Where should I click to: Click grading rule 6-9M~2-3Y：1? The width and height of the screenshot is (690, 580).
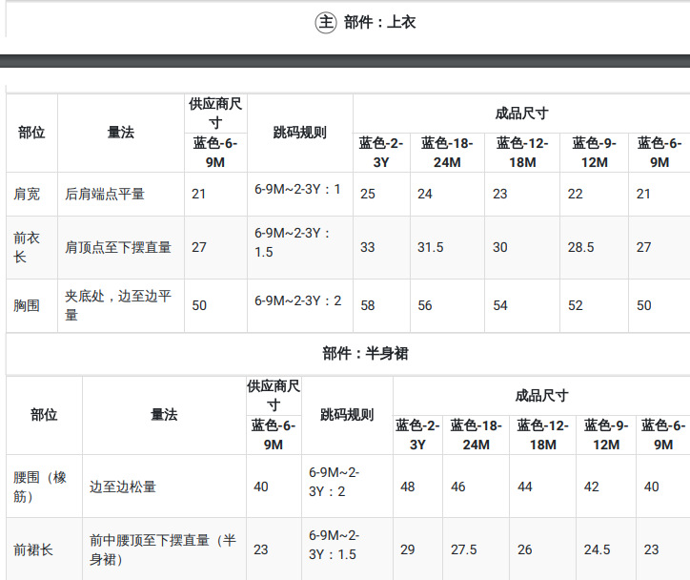point(297,190)
